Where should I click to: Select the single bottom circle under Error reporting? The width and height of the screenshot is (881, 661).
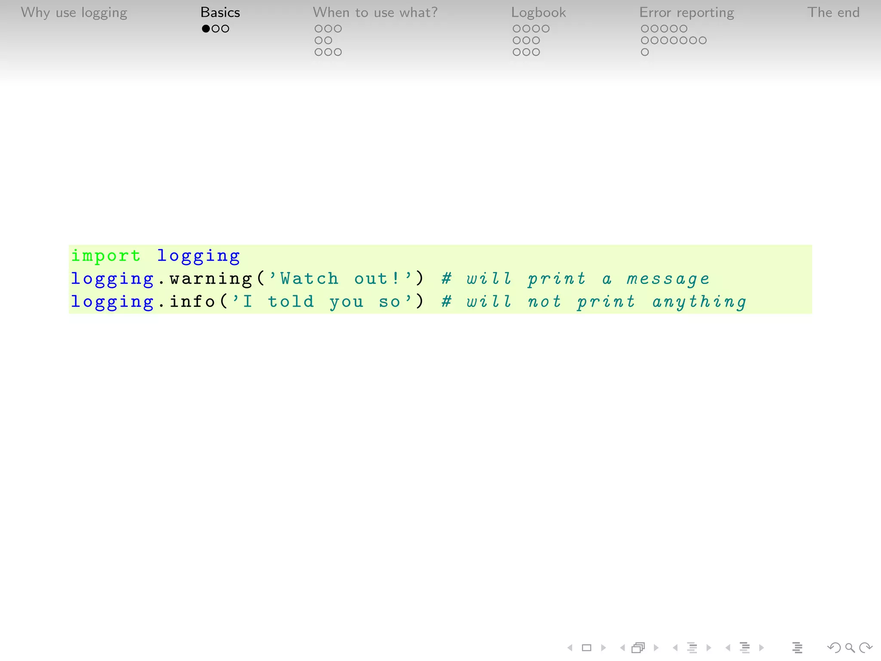pos(645,52)
